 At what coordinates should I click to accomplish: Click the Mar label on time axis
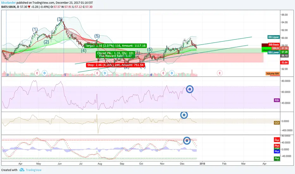point(243,164)
